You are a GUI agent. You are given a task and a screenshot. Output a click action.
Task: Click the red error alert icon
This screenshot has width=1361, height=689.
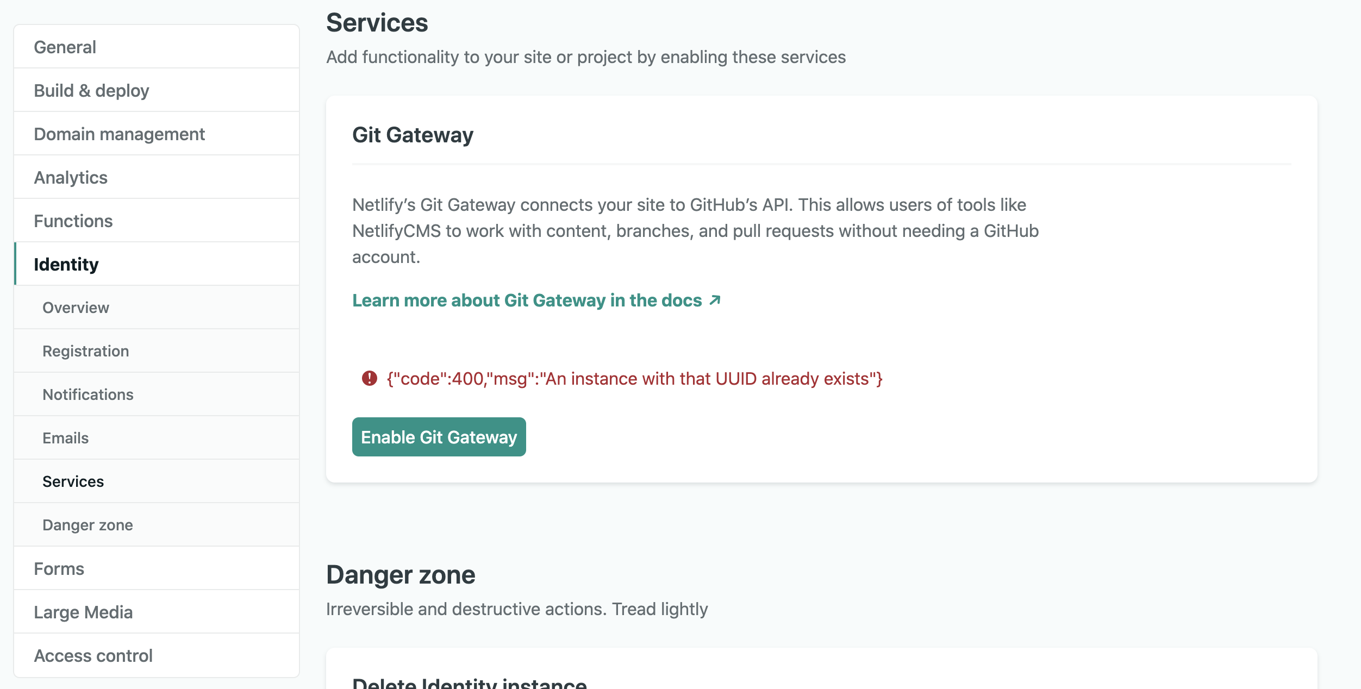coord(370,378)
